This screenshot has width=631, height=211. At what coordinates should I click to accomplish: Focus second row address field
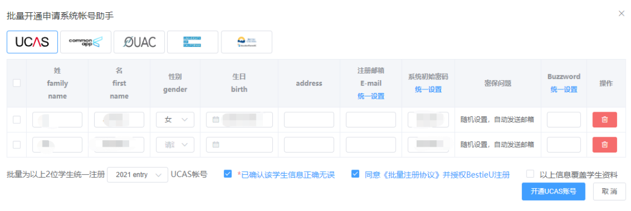click(309, 144)
